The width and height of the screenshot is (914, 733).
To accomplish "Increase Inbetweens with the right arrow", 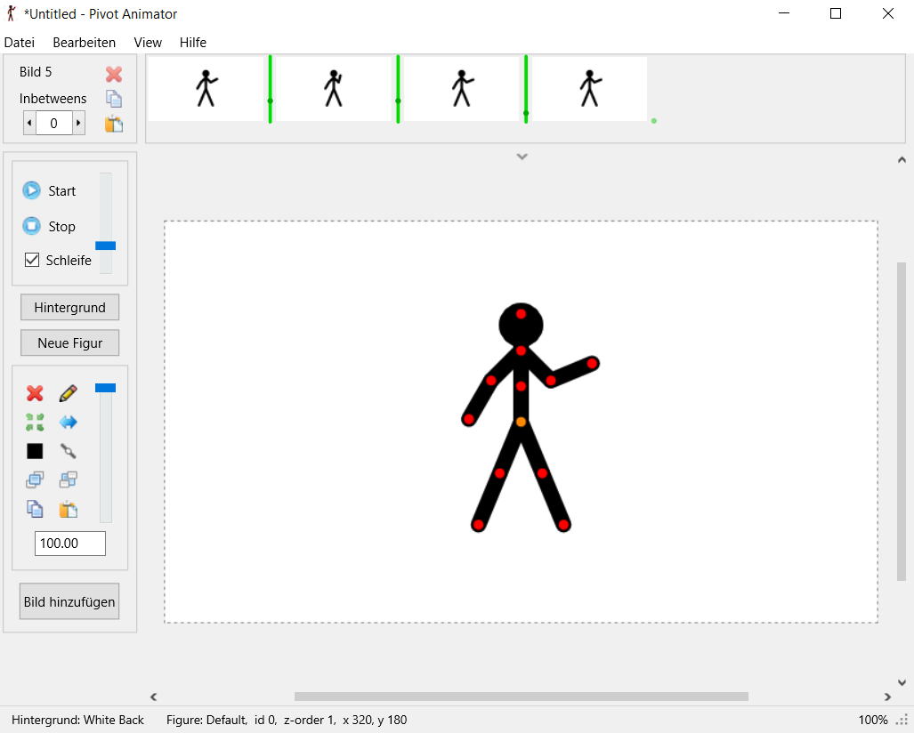I will pos(78,124).
